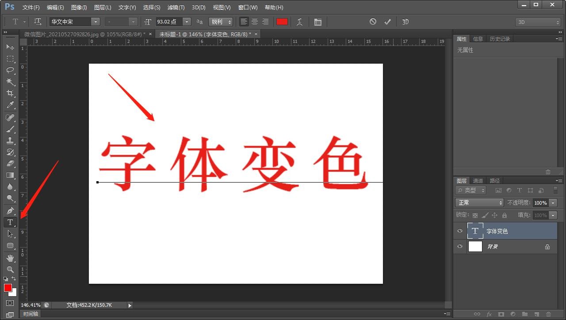Switch to the 历史记录 tab
Viewport: 566px width, 320px height.
[500, 39]
